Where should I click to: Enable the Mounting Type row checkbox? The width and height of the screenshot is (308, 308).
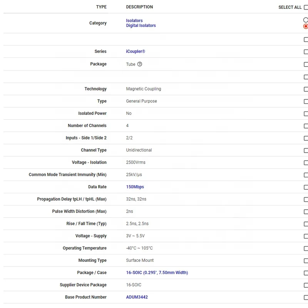tap(306, 261)
